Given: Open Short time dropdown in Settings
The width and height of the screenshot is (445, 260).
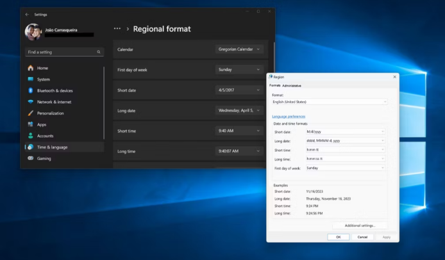Looking at the screenshot, I should click(x=239, y=131).
